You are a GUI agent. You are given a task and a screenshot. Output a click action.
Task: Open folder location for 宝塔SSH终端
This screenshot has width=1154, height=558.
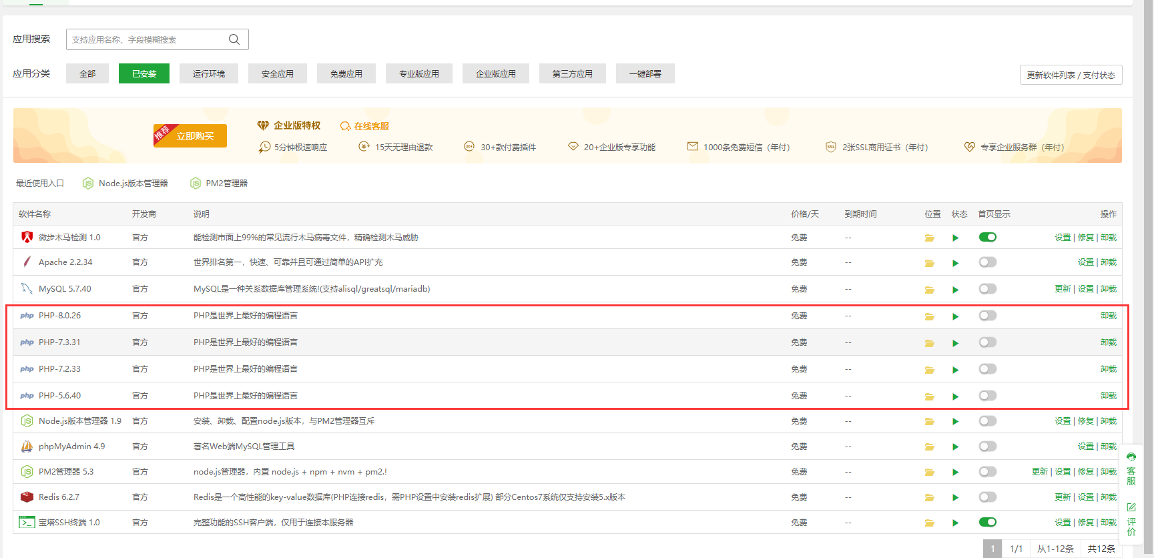929,523
